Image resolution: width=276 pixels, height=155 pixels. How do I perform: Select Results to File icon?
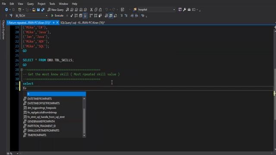click(116, 15)
